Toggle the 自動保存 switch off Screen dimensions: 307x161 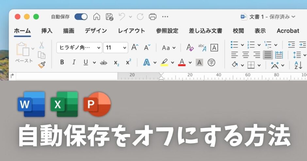[x=81, y=17]
